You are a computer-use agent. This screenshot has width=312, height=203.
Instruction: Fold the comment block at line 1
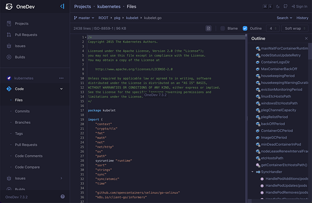click(86, 37)
